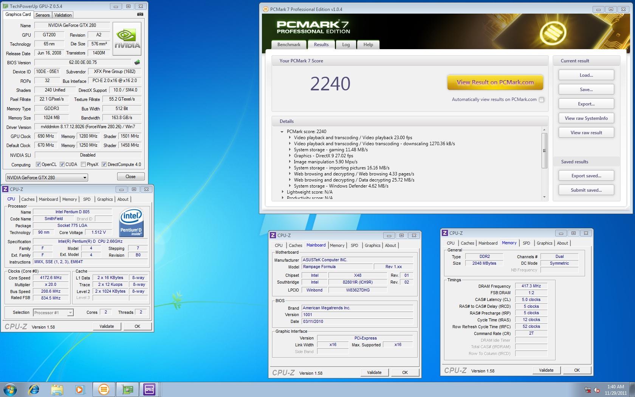Expand the Video transcoding downscaling entry
Screen dimensions: 635x397
(x=290, y=144)
